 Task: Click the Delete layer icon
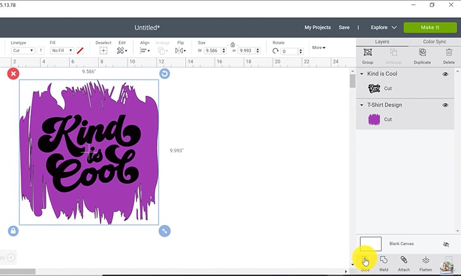[449, 53]
